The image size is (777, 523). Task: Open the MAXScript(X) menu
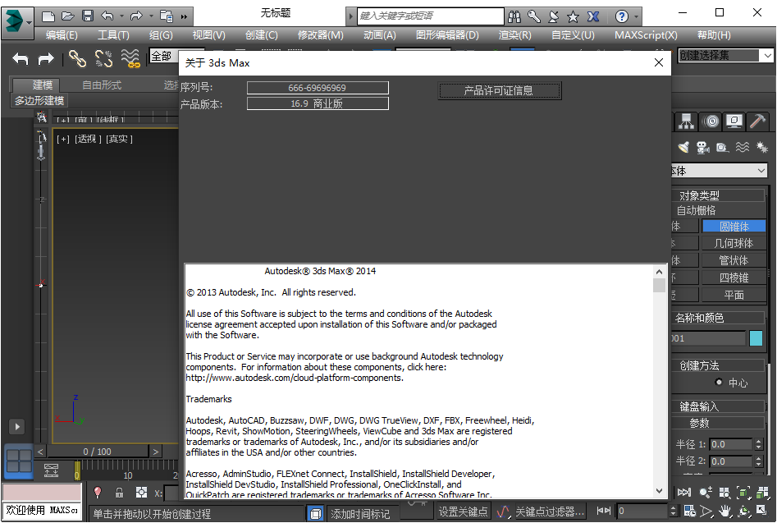(646, 34)
